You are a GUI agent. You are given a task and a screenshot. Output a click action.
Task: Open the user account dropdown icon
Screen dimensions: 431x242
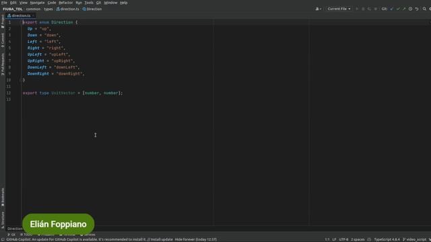coord(319,9)
